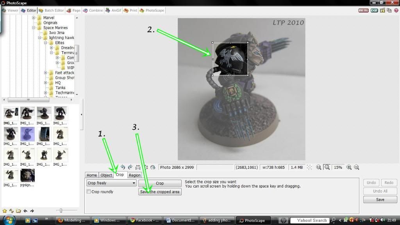Open the Crop freely dropdown
This screenshot has height=225, width=400.
tap(111, 183)
